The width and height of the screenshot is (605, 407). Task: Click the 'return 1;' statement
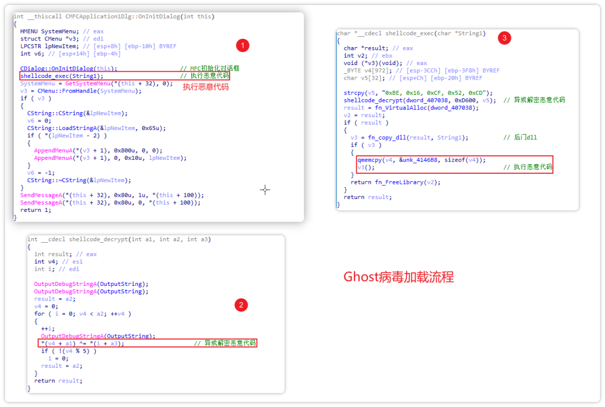[35, 210]
